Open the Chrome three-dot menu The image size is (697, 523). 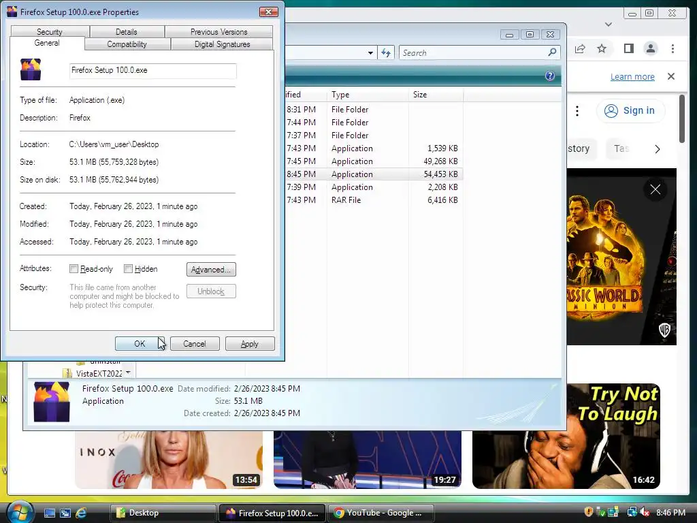click(672, 48)
